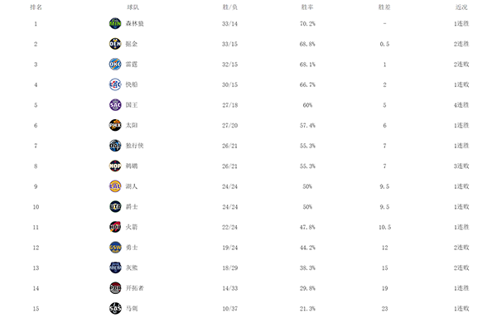Viewport: 497px width, 318px height.
Task: Click the 胜/负 column header
Action: [x=229, y=7]
